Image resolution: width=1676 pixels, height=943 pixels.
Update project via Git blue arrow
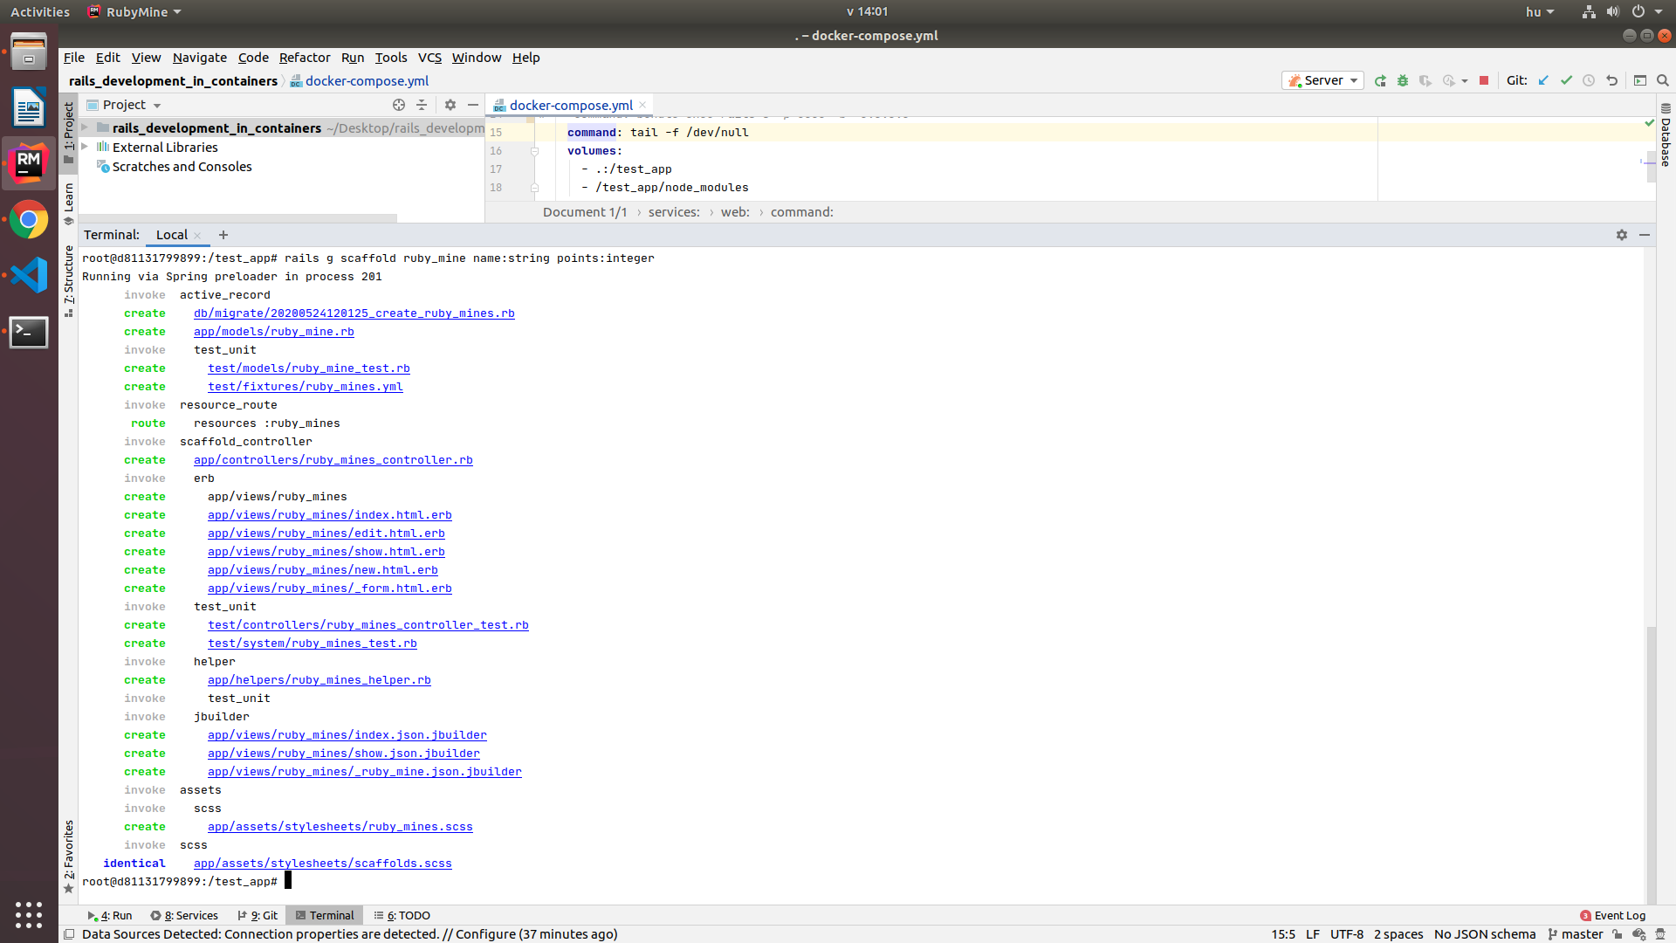(1543, 80)
